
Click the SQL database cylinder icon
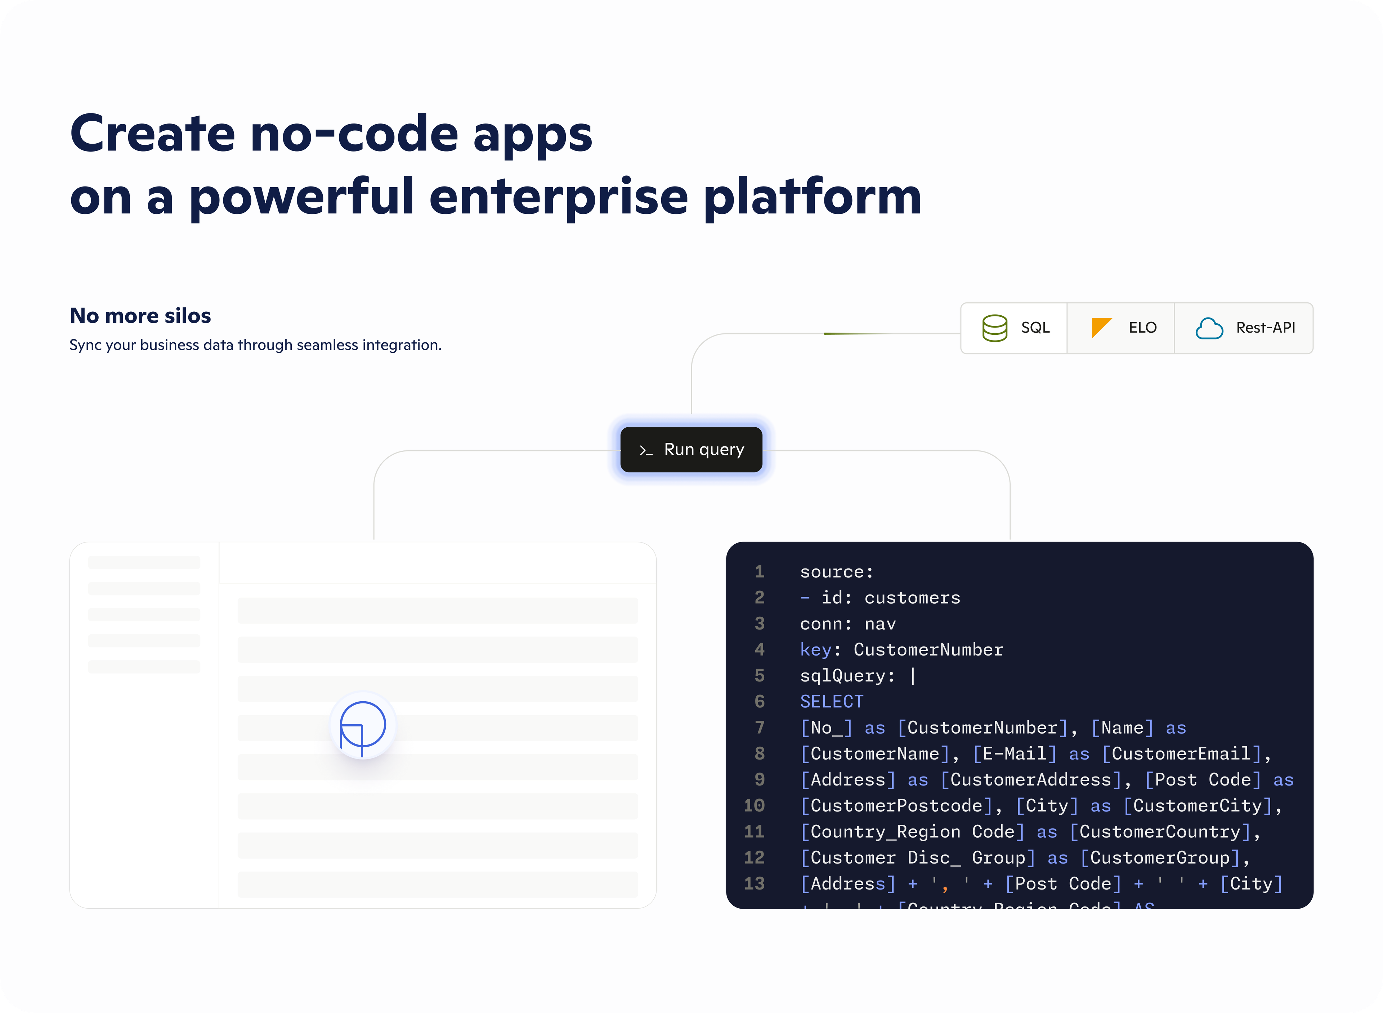[994, 328]
